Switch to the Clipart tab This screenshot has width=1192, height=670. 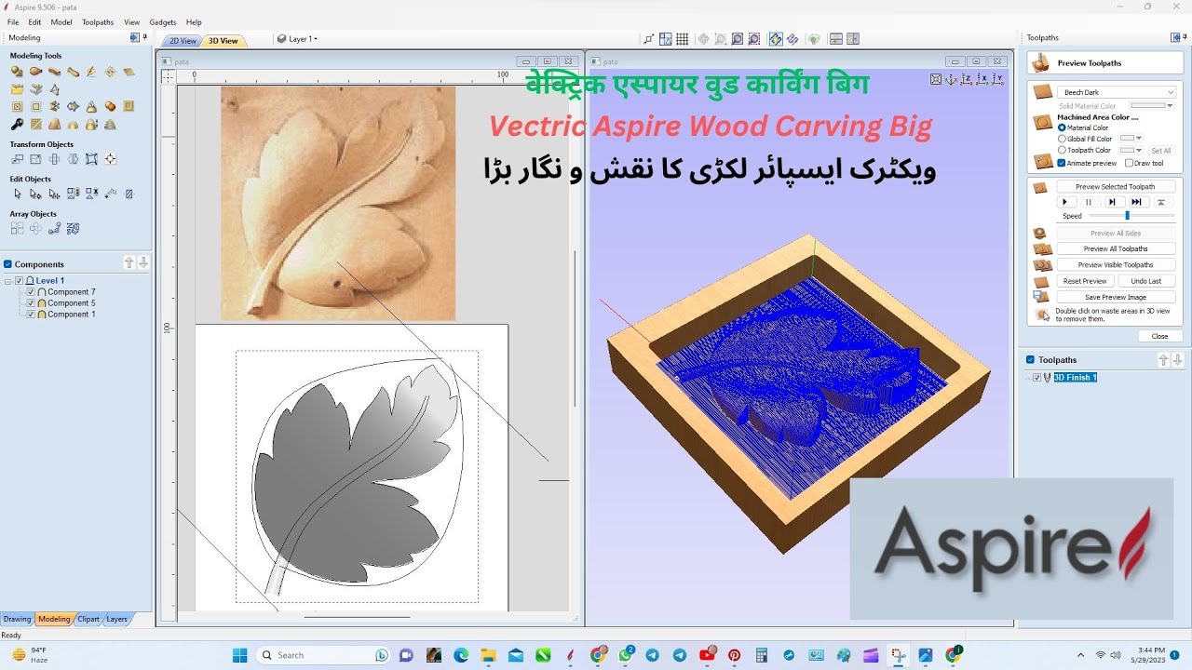[88, 619]
